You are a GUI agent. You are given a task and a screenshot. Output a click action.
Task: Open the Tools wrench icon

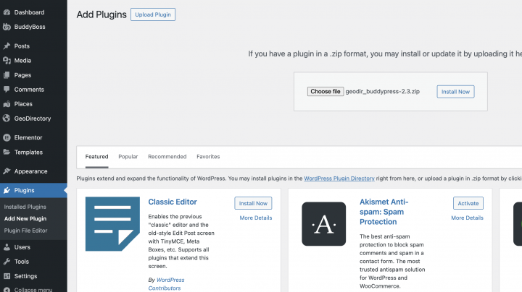7,262
